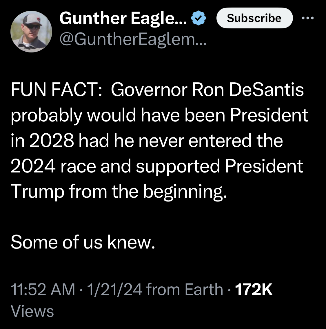Click 'in 2028' in the post text
The image size is (326, 329).
(42, 141)
